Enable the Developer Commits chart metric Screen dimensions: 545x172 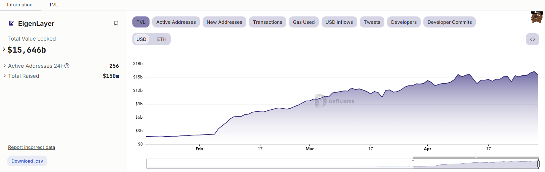pos(449,22)
